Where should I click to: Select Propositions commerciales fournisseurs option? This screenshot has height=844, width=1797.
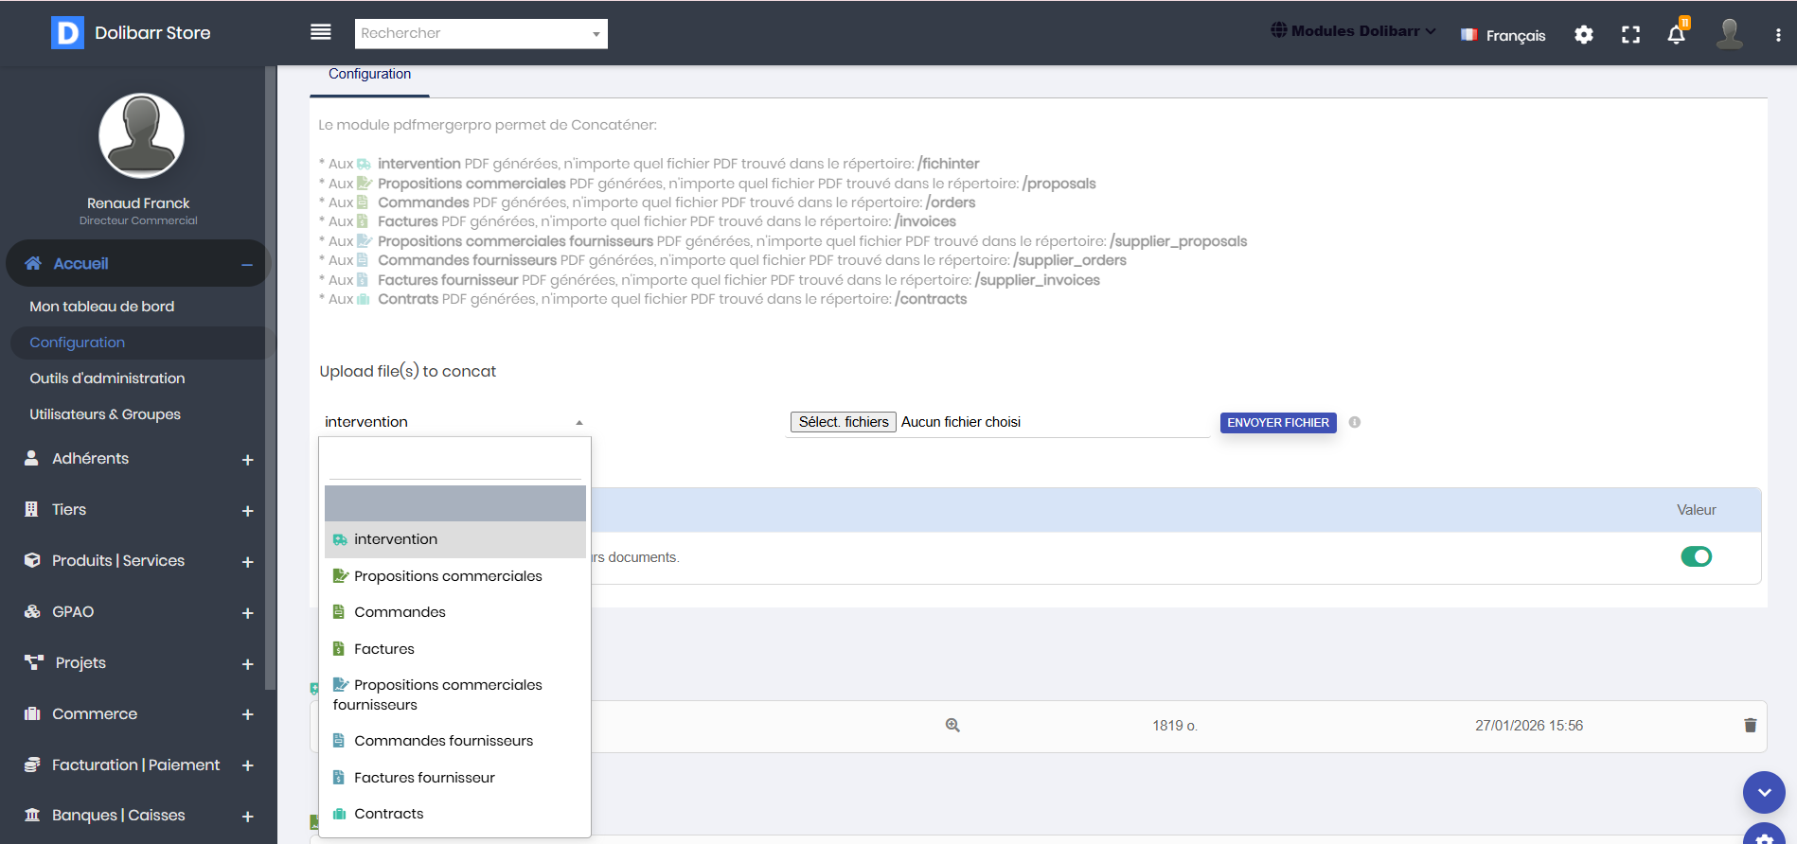[455, 695]
